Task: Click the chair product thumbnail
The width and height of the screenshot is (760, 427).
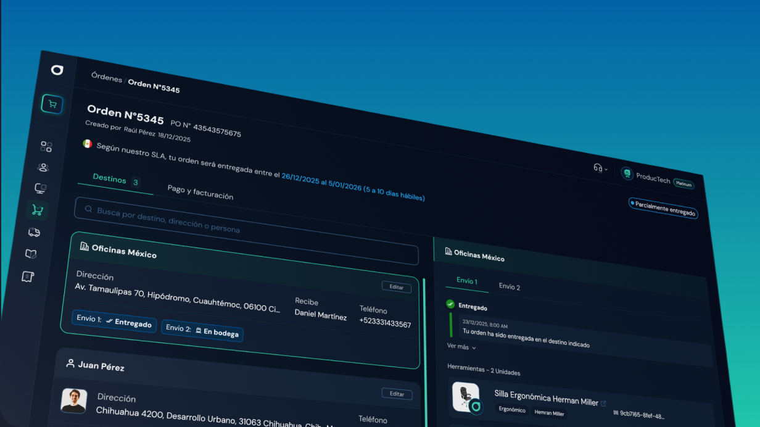Action: [467, 397]
